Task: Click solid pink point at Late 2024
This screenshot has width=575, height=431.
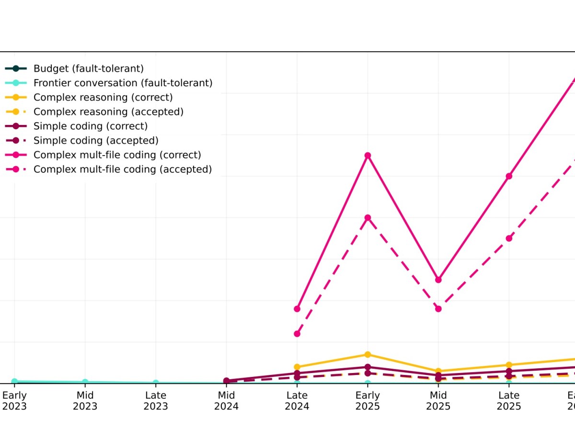Action: [297, 309]
